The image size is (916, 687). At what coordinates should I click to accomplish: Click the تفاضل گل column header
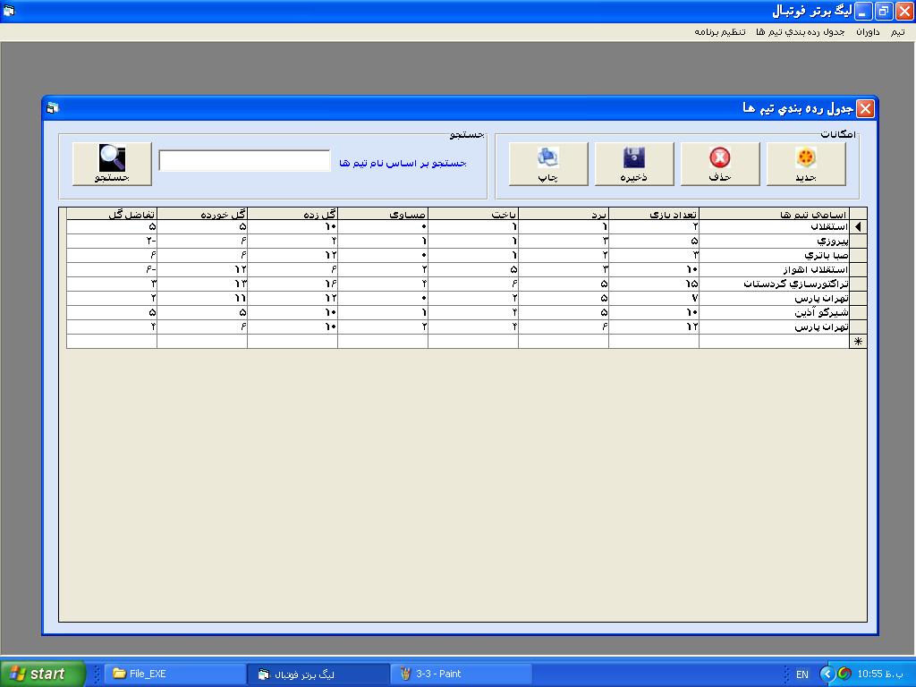(x=112, y=214)
